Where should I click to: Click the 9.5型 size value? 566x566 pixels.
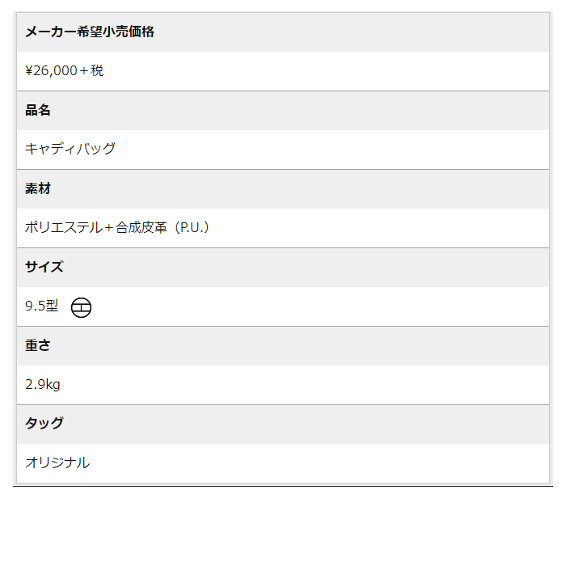pos(41,306)
